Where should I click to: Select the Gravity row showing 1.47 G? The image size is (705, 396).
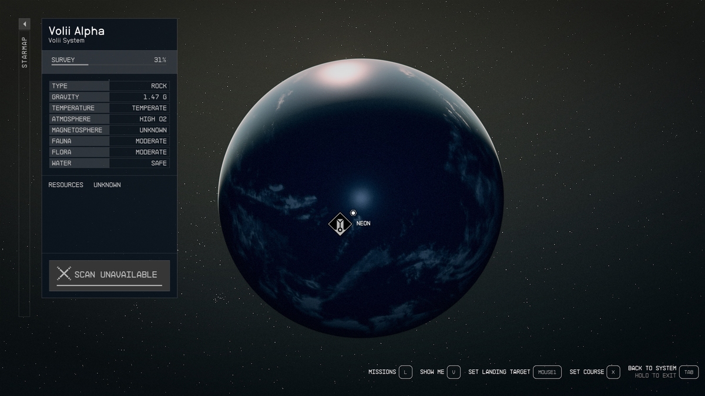pyautogui.click(x=109, y=97)
